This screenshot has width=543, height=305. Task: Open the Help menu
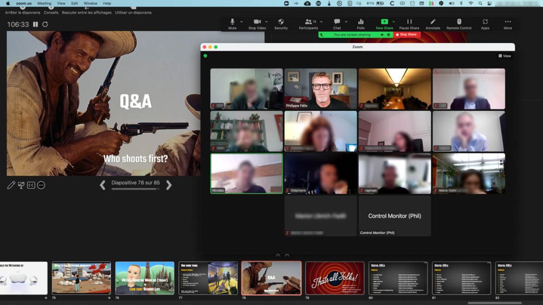pyautogui.click(x=107, y=3)
